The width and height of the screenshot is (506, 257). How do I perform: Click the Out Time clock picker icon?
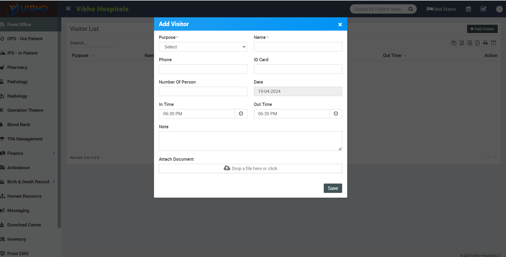[x=336, y=114]
